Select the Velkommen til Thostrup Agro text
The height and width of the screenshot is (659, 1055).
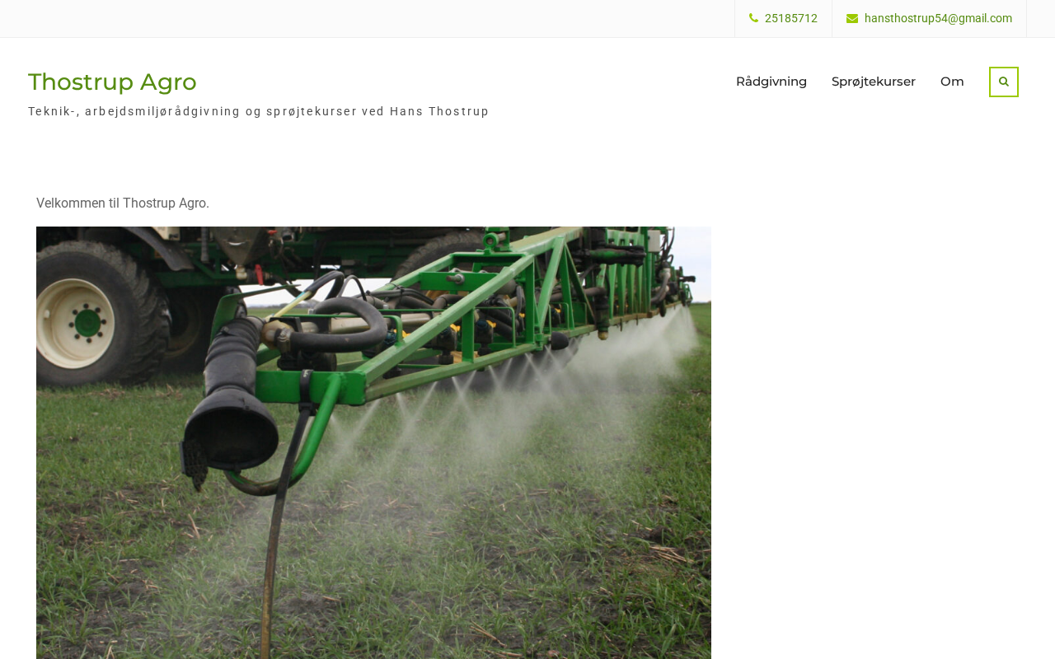point(123,203)
